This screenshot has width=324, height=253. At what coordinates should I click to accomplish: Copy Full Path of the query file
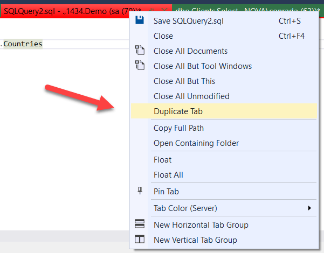pos(178,128)
